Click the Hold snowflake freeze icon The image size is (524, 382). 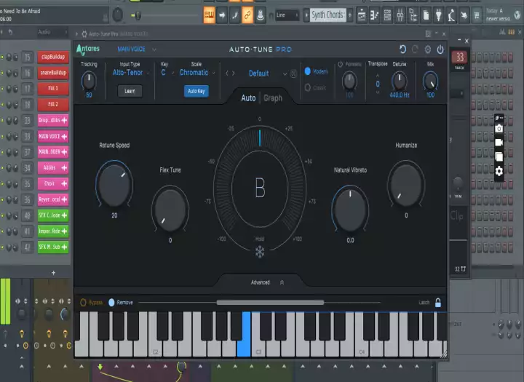[260, 252]
